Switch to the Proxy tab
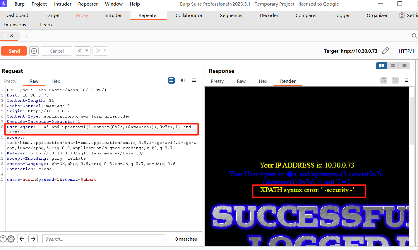This screenshot has width=418, height=250. point(82,15)
